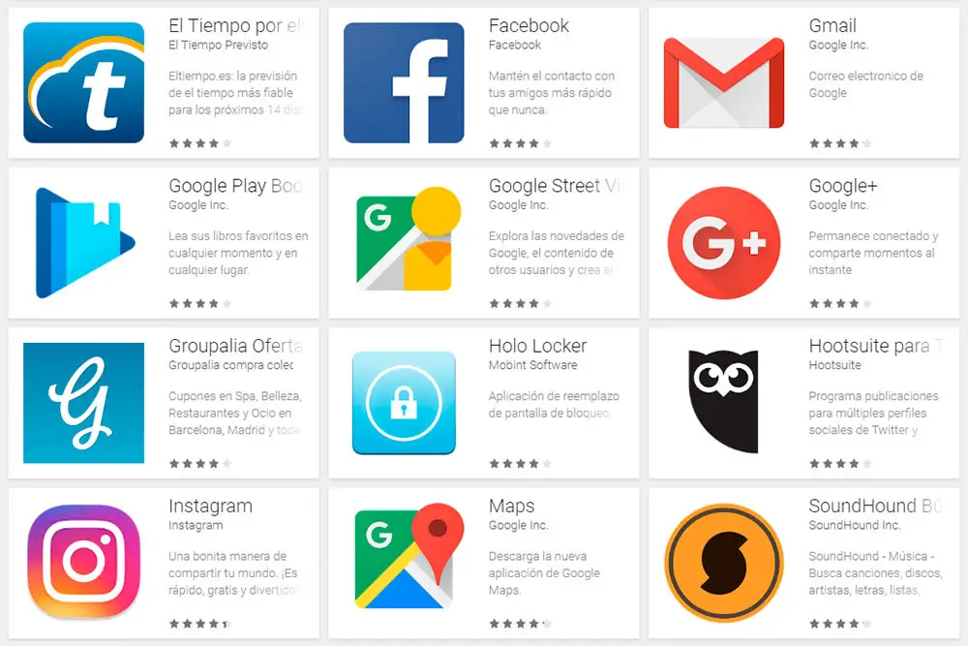Open the El Tiempo weather app icon
The image size is (968, 646).
[83, 82]
